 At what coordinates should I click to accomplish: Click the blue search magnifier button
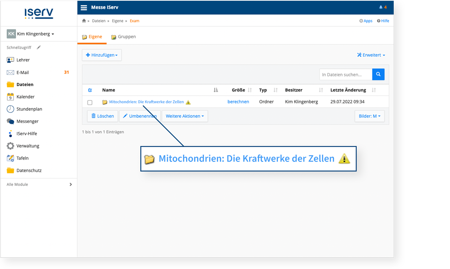point(378,75)
